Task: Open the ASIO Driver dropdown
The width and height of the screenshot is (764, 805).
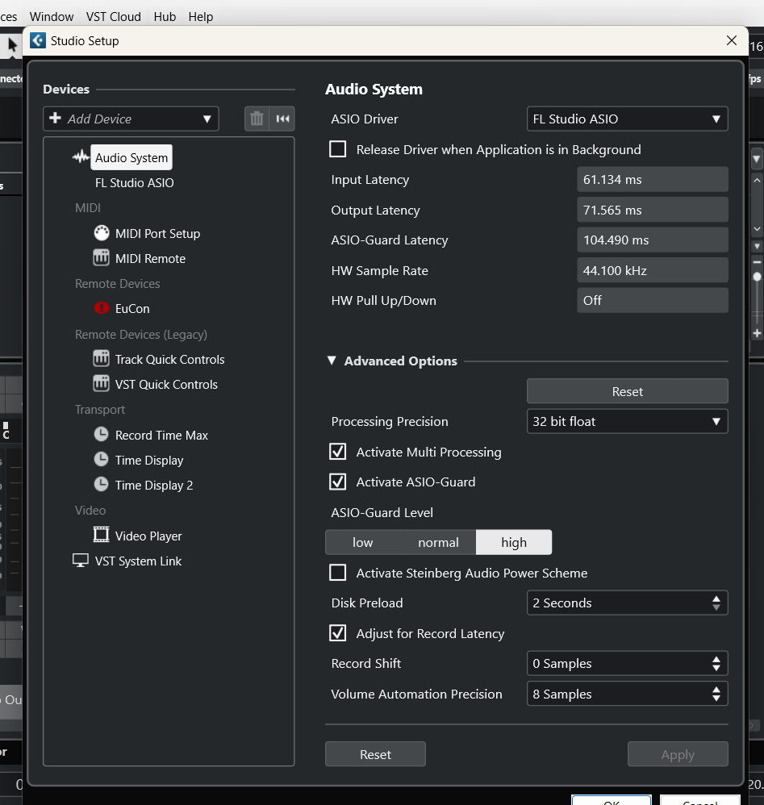Action: point(627,119)
